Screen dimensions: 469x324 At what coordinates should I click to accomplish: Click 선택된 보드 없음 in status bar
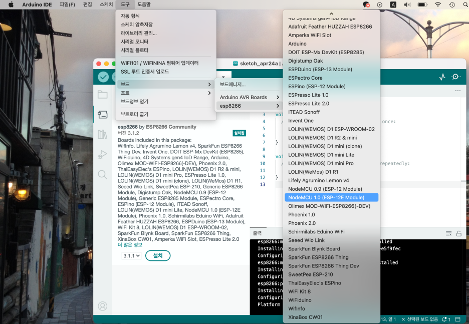419,319
